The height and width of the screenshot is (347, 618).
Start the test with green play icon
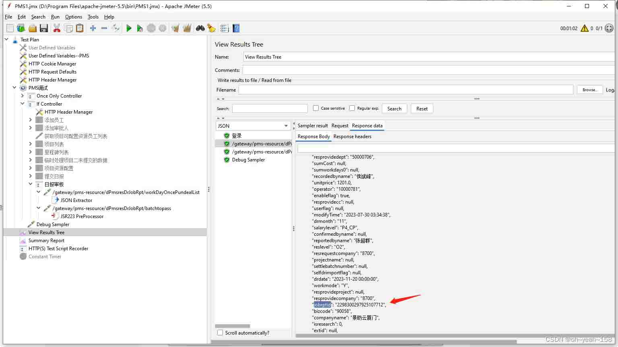tap(129, 28)
